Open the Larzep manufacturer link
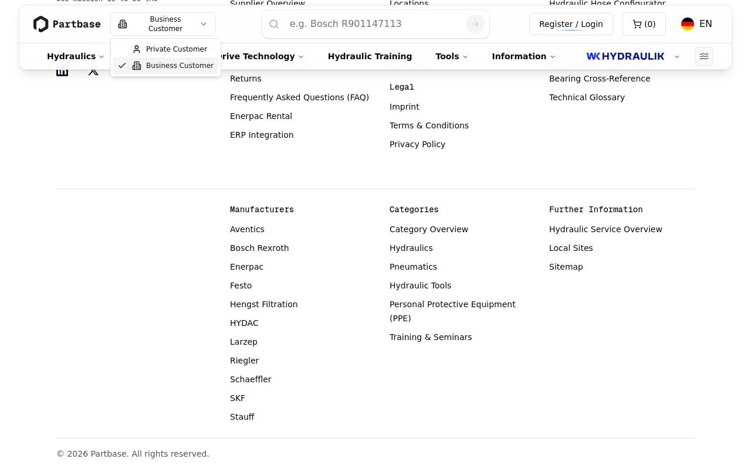751x469 pixels. coord(243,342)
